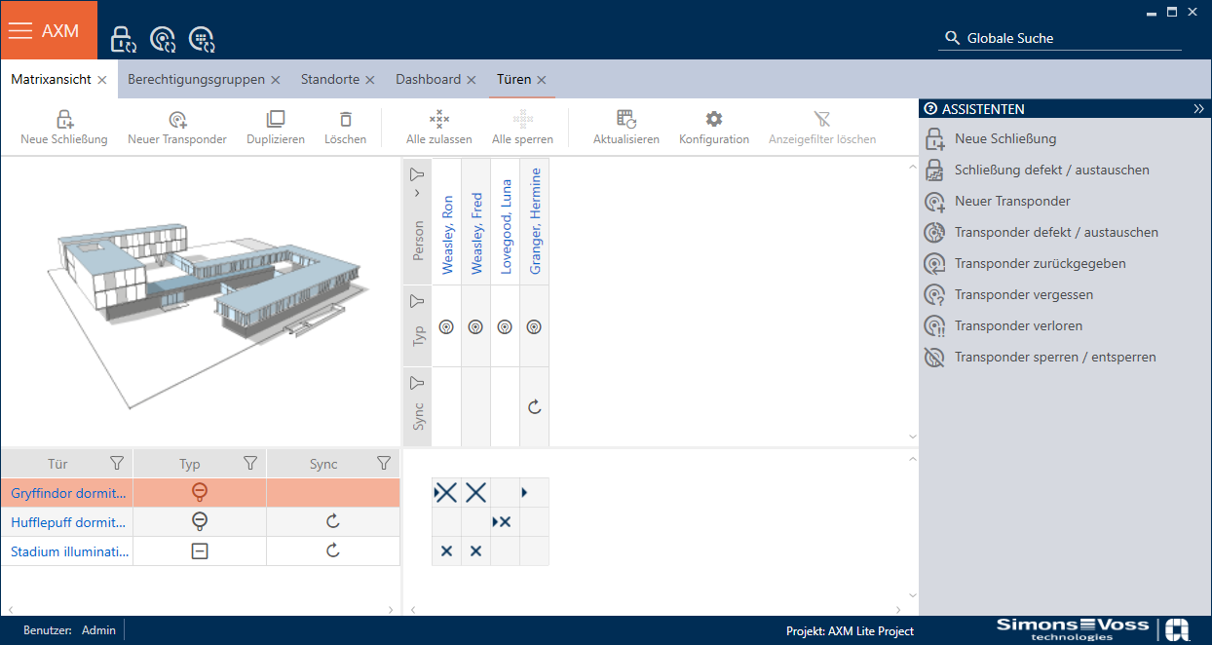Open the Typ column filter in door list

pyautogui.click(x=249, y=464)
